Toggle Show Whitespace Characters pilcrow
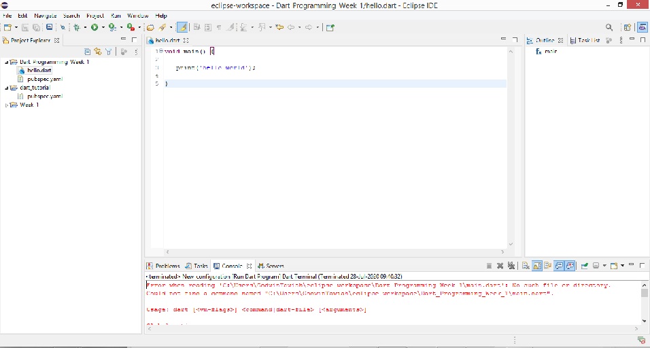Viewport: 650px width, 348px height. (x=219, y=27)
